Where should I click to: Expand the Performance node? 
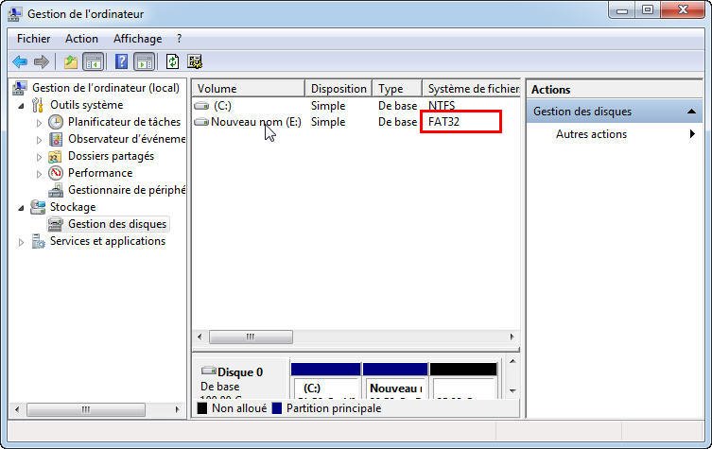tap(39, 174)
